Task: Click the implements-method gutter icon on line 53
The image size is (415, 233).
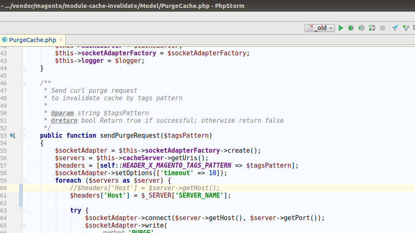Action: click(x=12, y=136)
